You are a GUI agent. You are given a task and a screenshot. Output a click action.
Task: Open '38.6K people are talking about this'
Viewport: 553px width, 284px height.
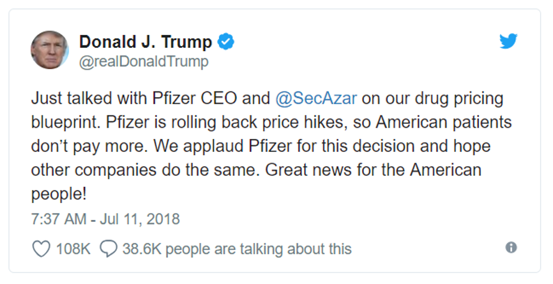point(237,249)
